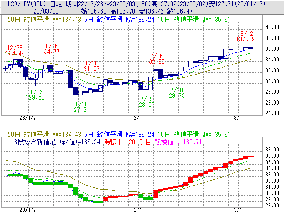
Task: Select the 5-day MA legend in lower chart
Action: pos(119,135)
